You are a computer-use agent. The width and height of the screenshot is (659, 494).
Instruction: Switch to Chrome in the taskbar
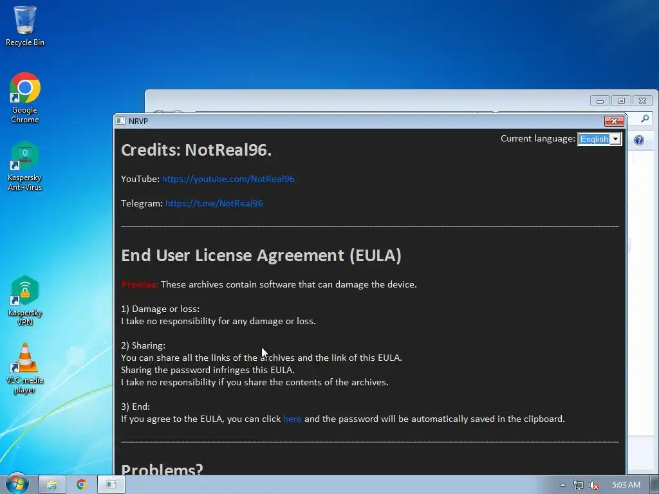[x=82, y=485]
